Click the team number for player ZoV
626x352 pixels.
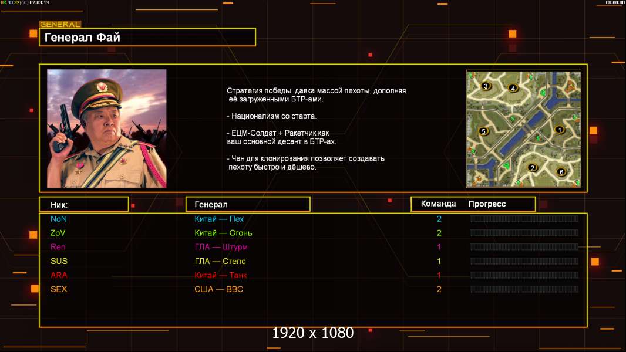[x=439, y=233]
